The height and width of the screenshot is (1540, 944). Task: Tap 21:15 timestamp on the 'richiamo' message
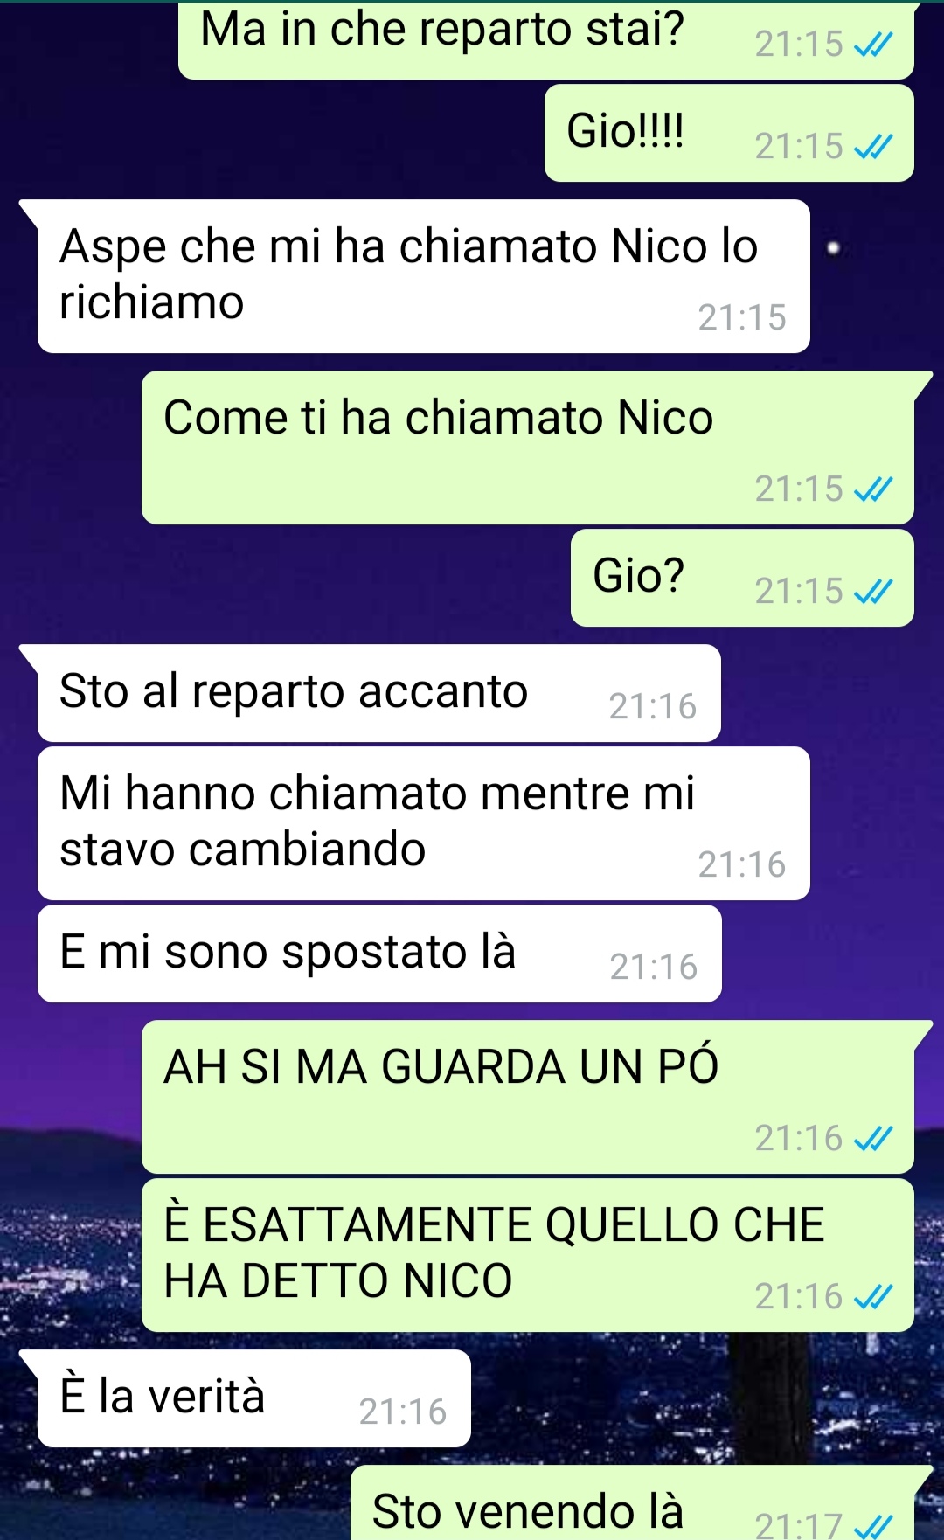click(741, 318)
